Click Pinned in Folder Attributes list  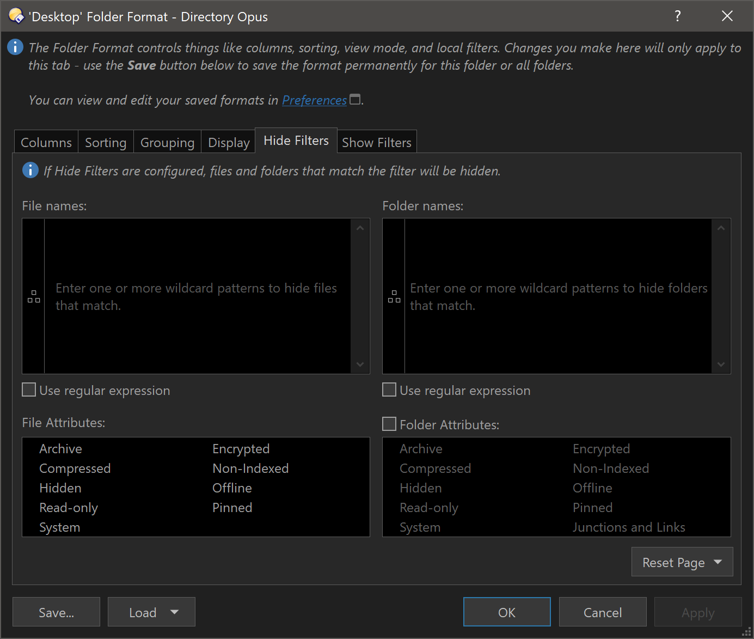(x=592, y=508)
